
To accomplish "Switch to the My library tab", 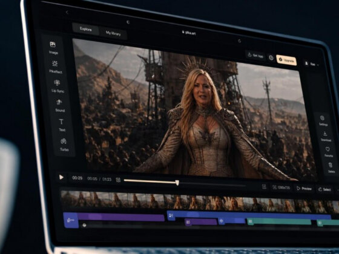I will (113, 33).
